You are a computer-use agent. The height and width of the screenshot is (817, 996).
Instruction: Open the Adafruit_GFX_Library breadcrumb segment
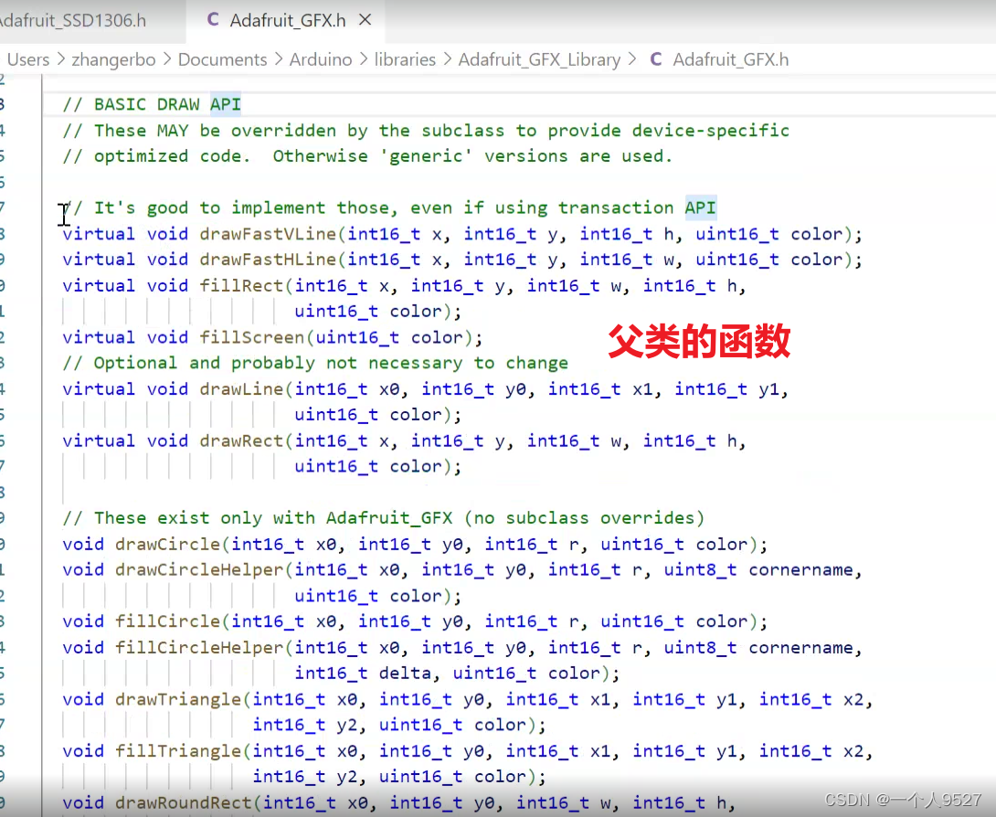[539, 59]
